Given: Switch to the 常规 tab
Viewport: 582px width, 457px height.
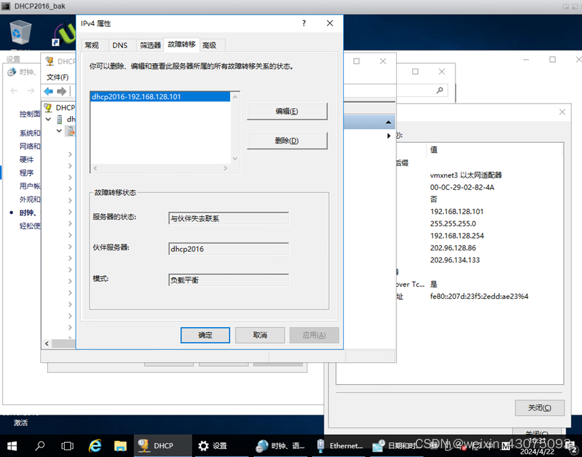Looking at the screenshot, I should point(94,45).
